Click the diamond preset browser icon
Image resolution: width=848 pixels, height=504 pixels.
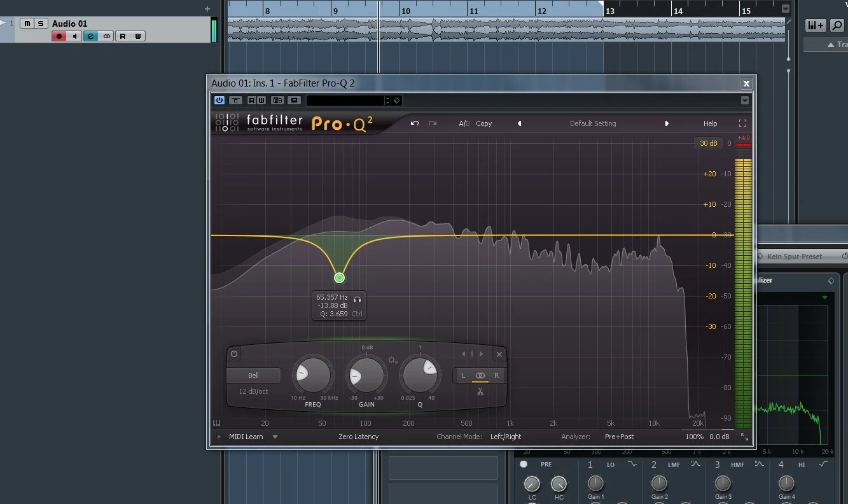pyautogui.click(x=396, y=101)
